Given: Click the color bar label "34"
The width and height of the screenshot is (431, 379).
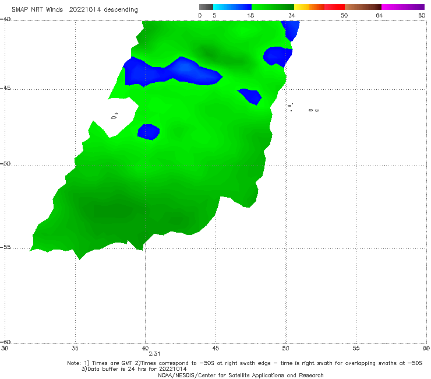Looking at the screenshot, I should coord(292,15).
